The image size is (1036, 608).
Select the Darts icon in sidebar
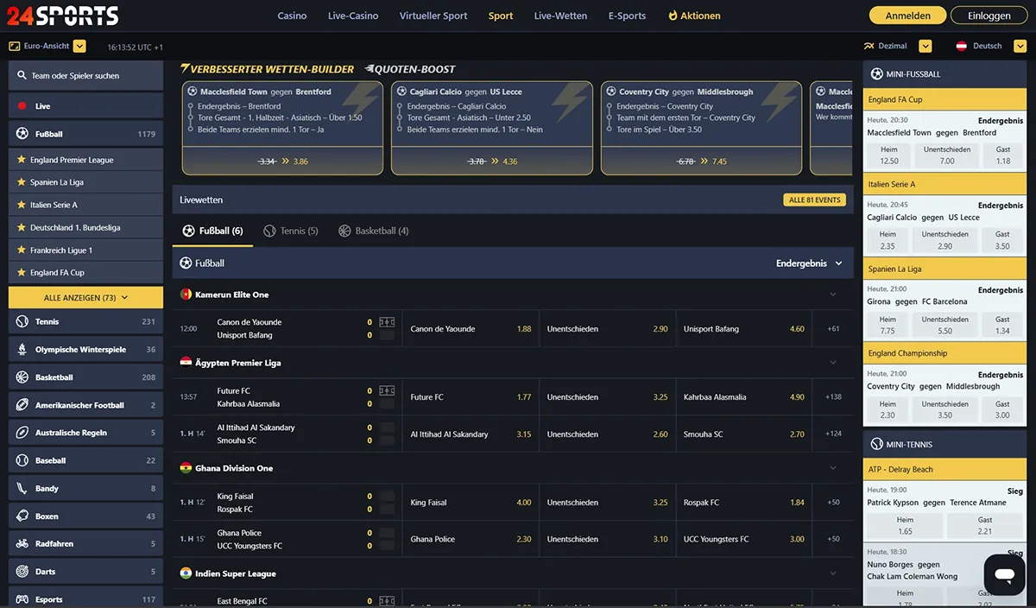(x=22, y=572)
